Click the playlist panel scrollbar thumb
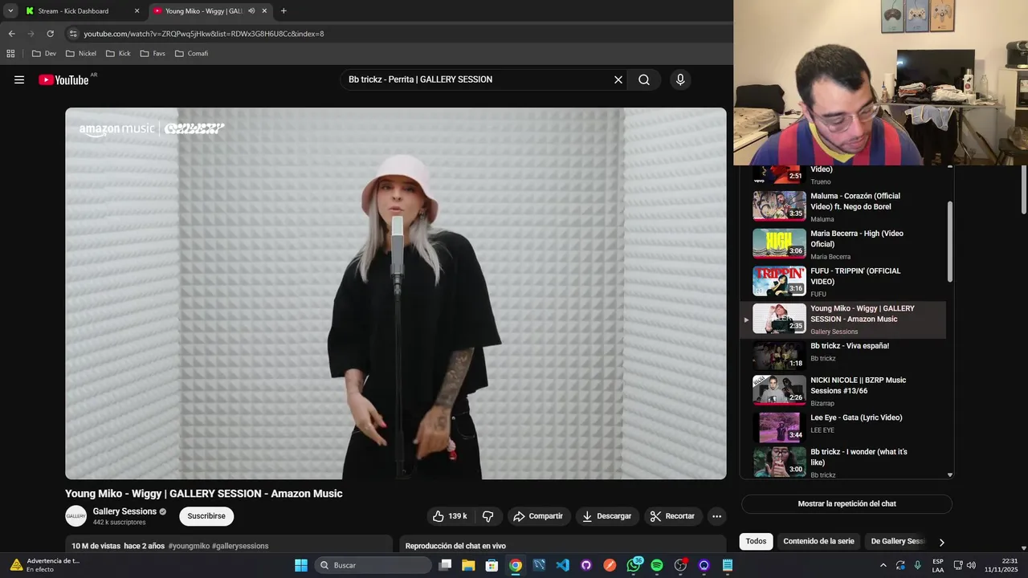This screenshot has width=1028, height=578. pos(950,241)
